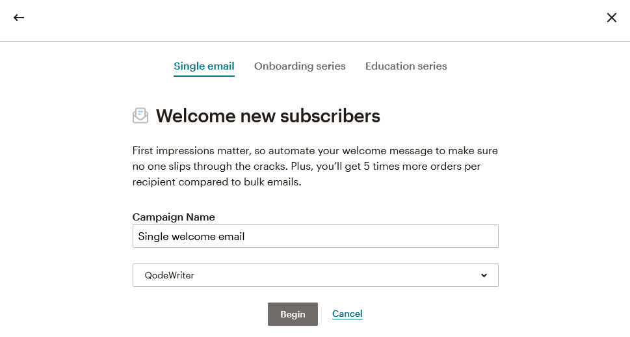Click the Cancel link

coord(347,314)
